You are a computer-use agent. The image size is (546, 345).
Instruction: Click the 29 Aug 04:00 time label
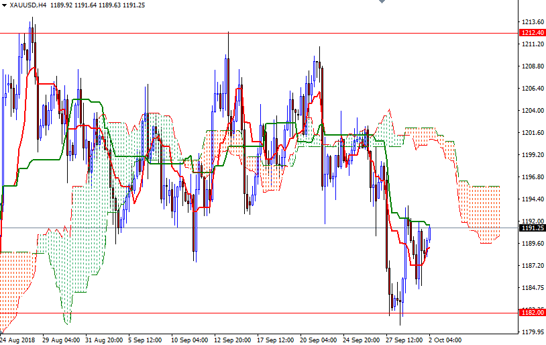tap(62, 340)
